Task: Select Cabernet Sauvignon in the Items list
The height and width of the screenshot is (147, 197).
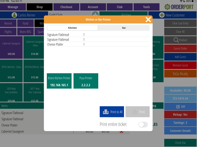Action: pos(12,132)
